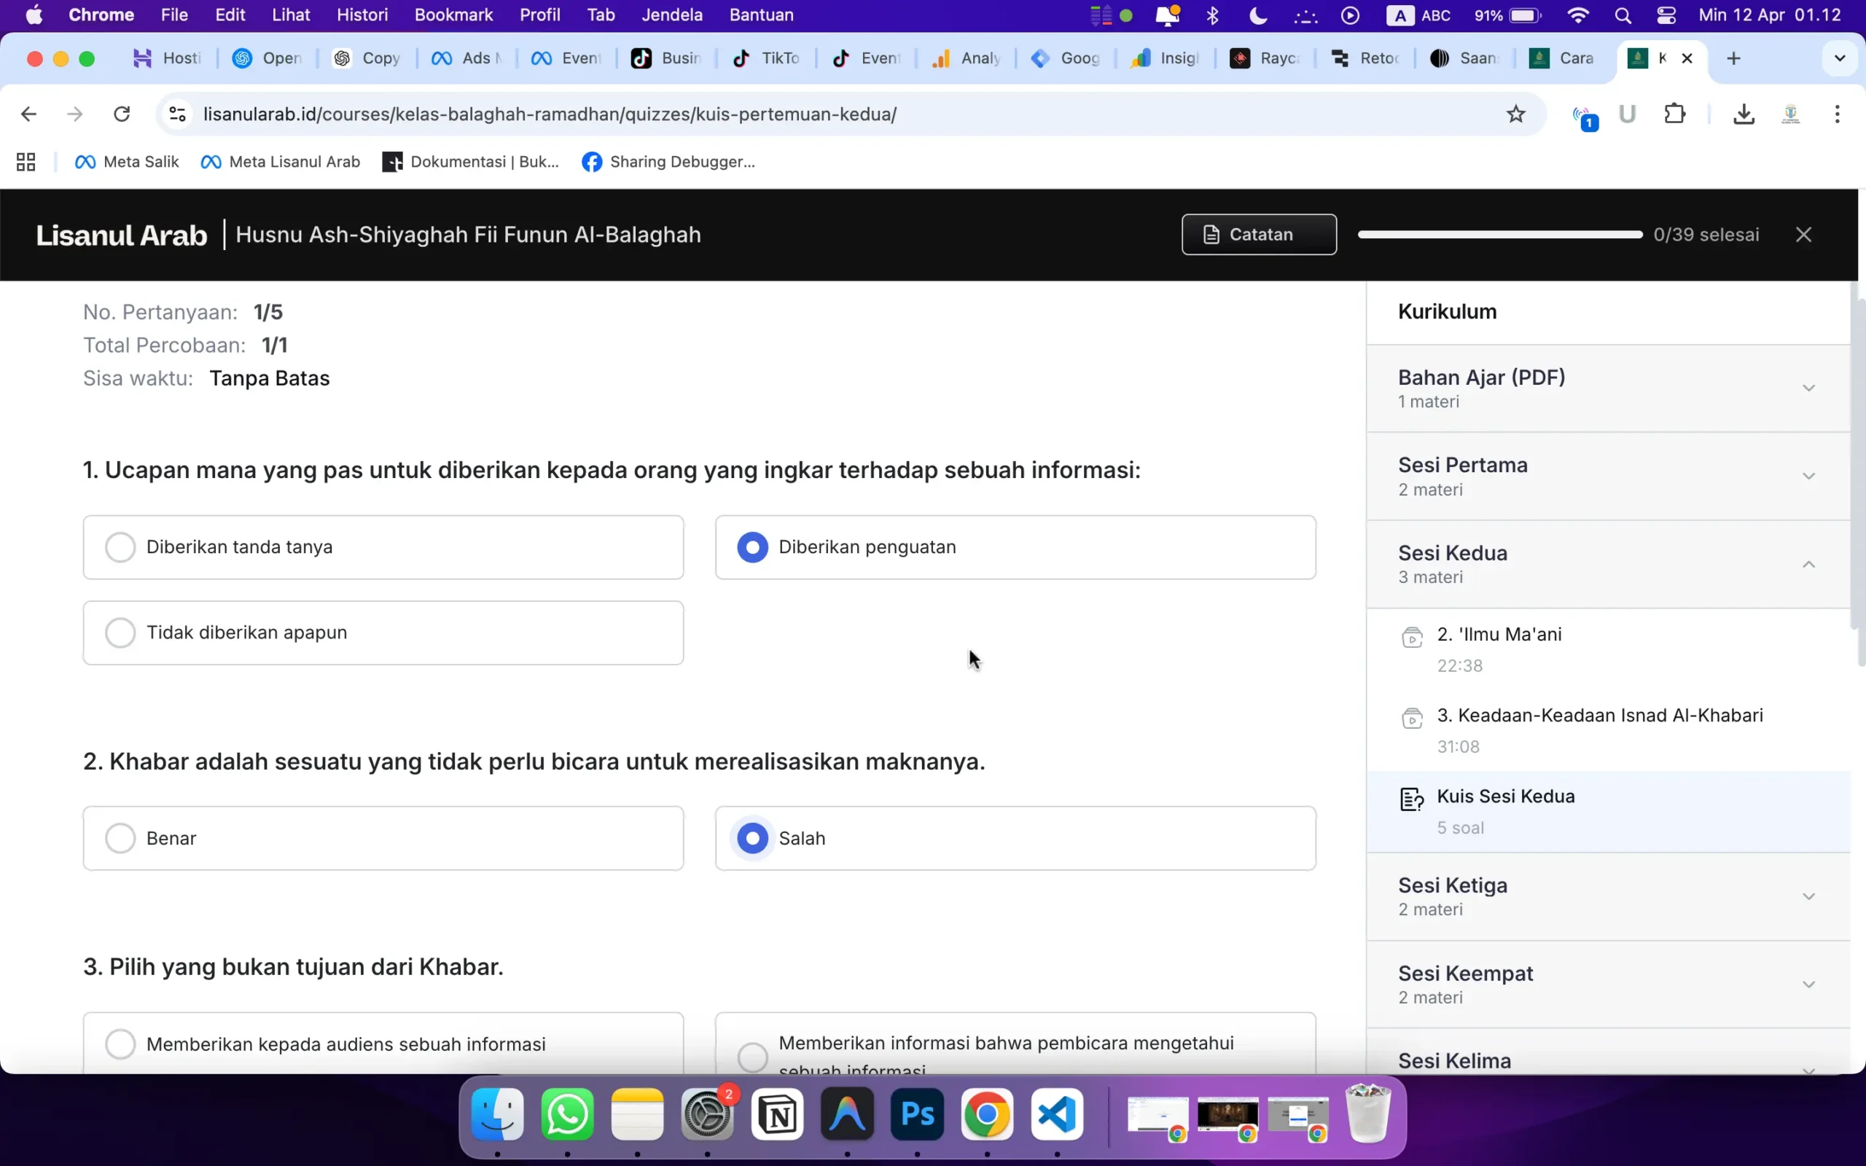Expand the Bahan Ajar (PDF) section

tap(1808, 388)
